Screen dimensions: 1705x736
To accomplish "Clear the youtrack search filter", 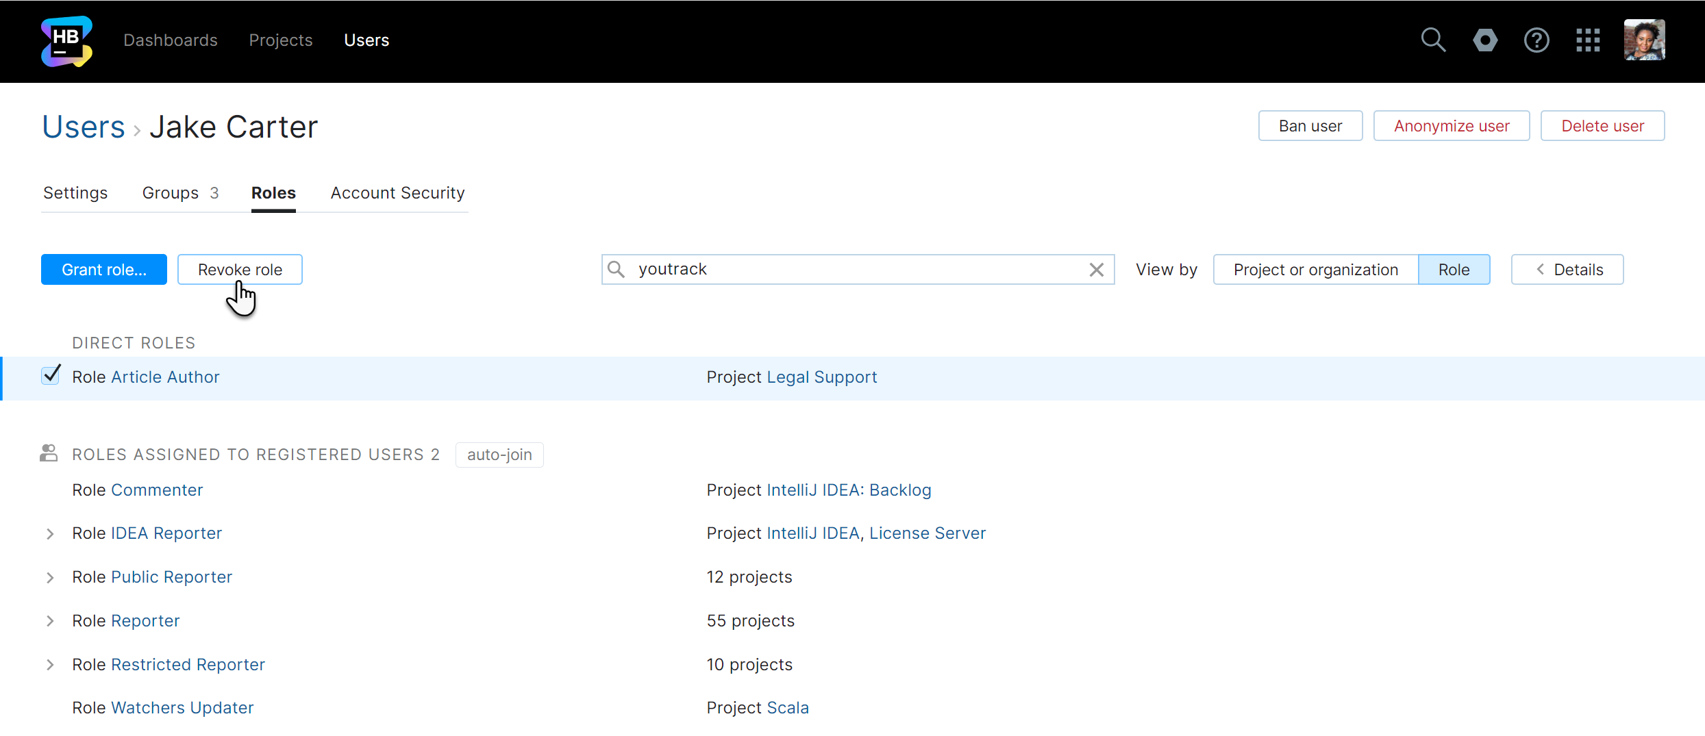I will click(x=1096, y=270).
